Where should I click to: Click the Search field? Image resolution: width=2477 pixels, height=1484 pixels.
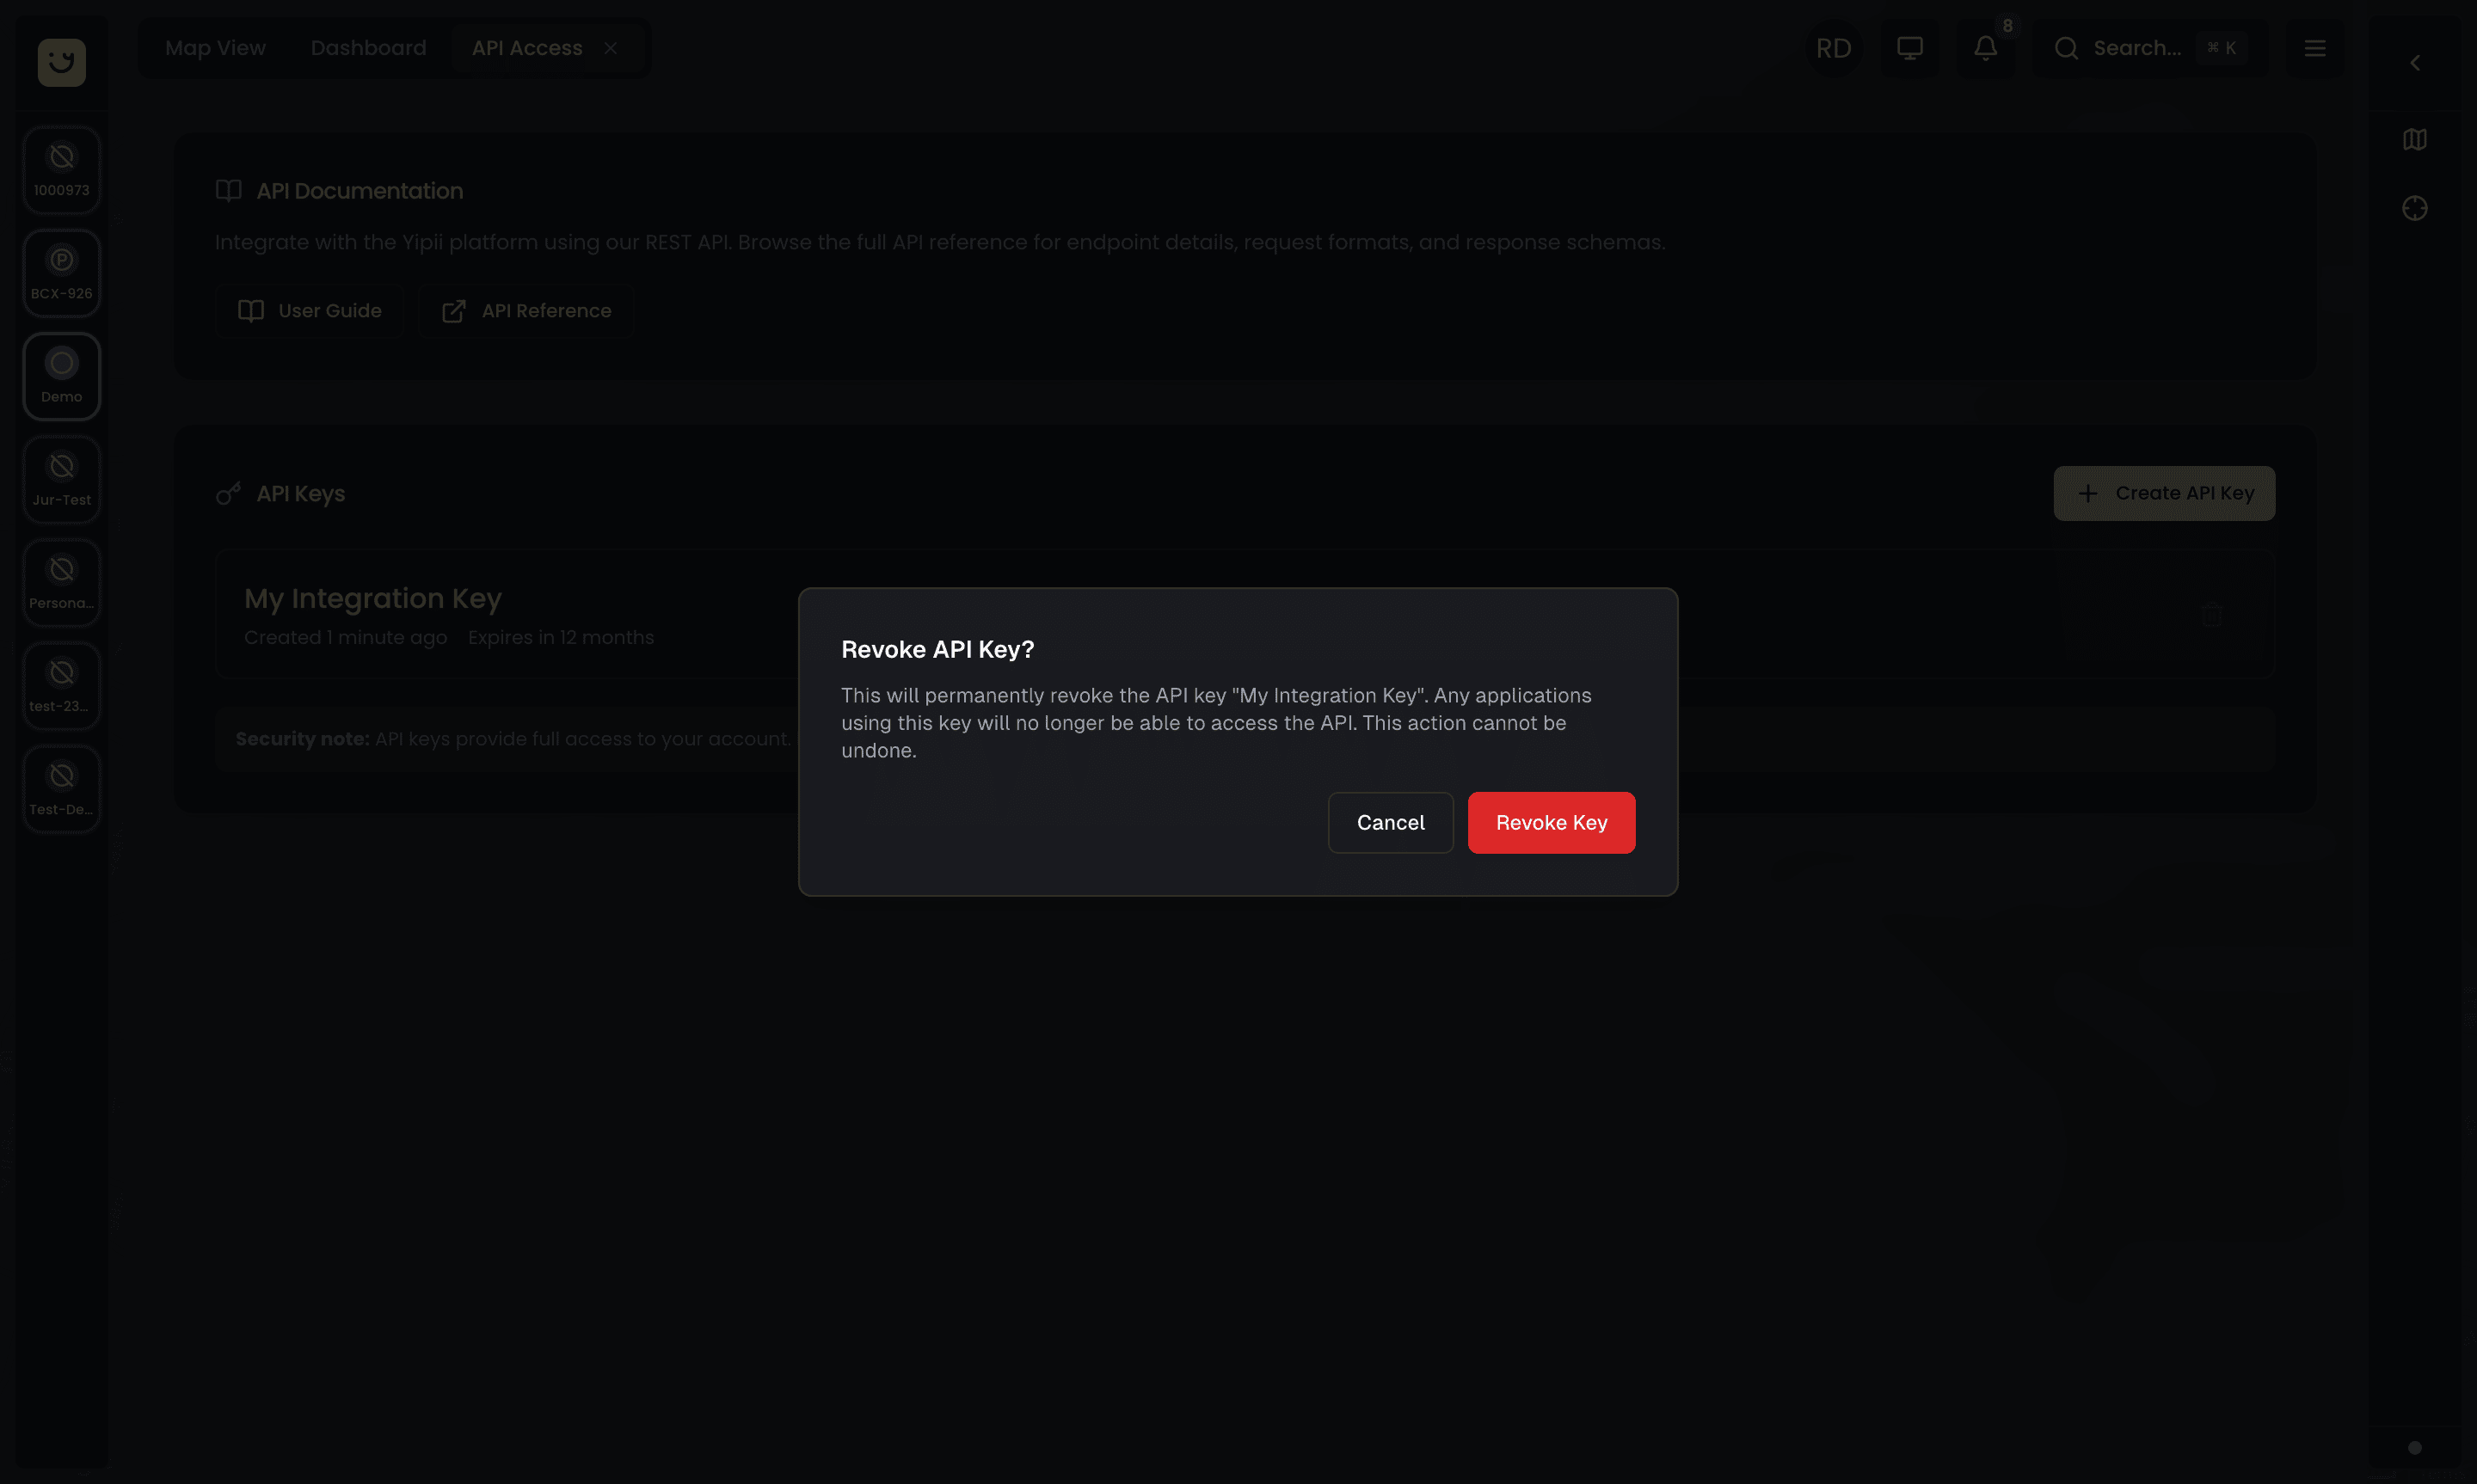click(x=2150, y=48)
